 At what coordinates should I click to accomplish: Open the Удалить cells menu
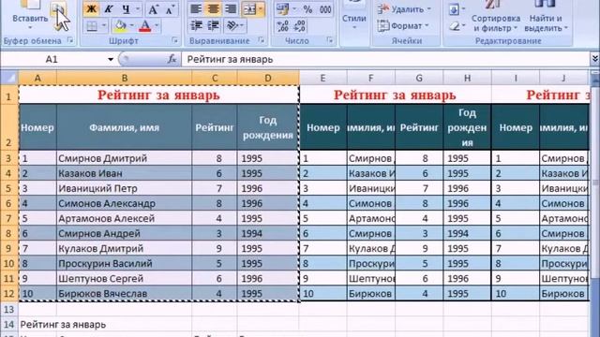(404, 9)
